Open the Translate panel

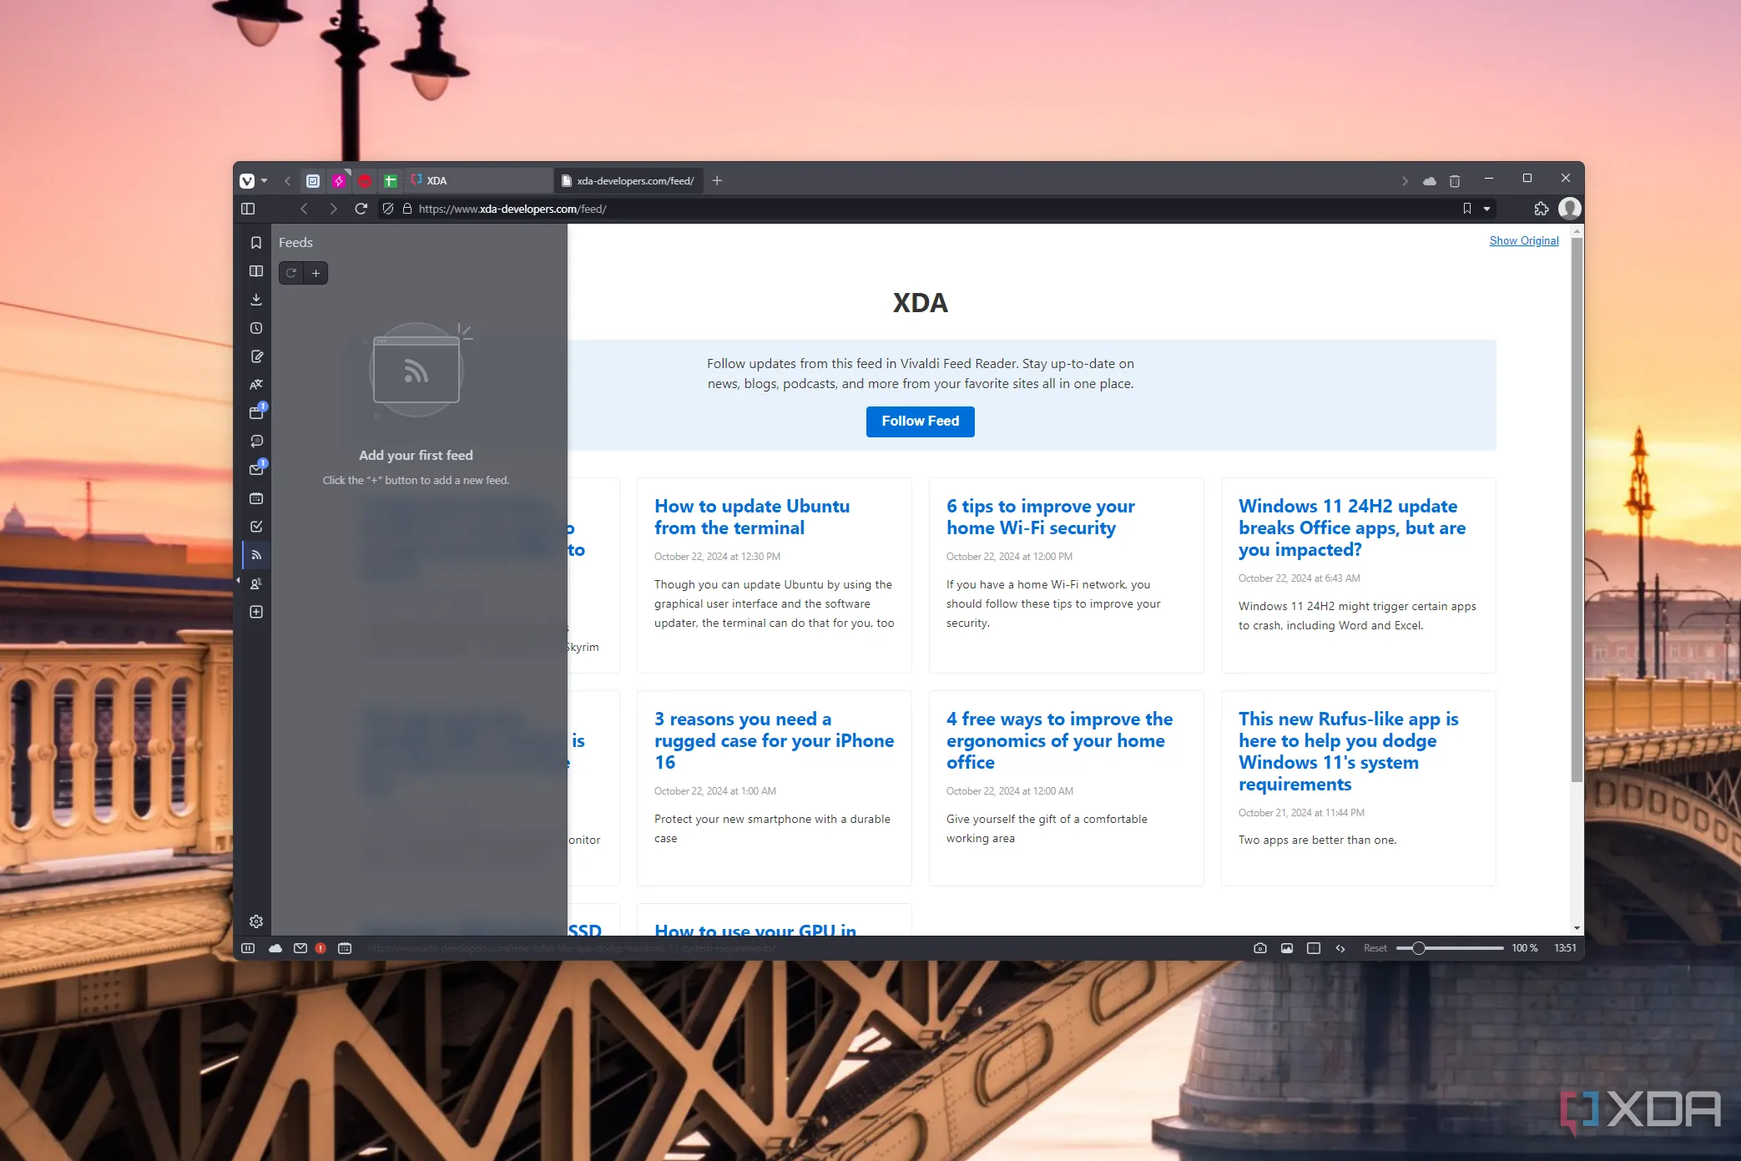256,385
